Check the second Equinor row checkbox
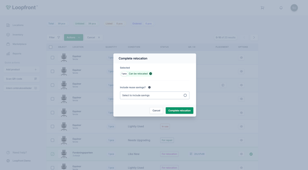The image size is (308, 170). 52,71
